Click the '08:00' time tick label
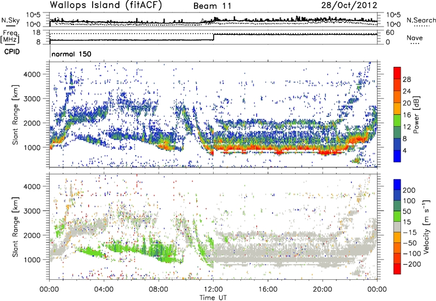 159,290
